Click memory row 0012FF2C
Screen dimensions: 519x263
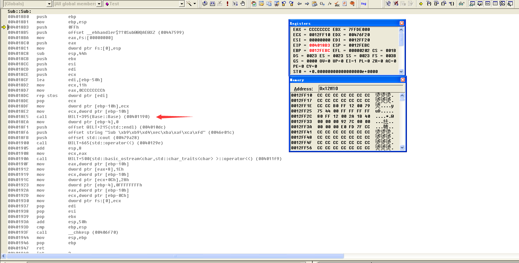(342, 116)
